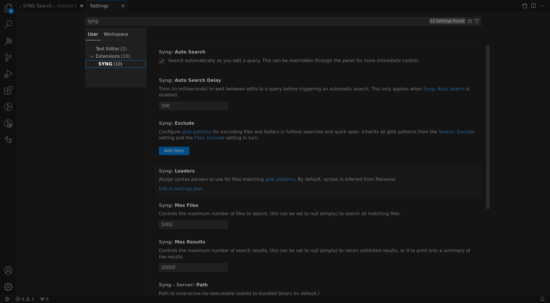Split the editor using the split icon
The height and width of the screenshot is (303, 550).
pos(533,6)
